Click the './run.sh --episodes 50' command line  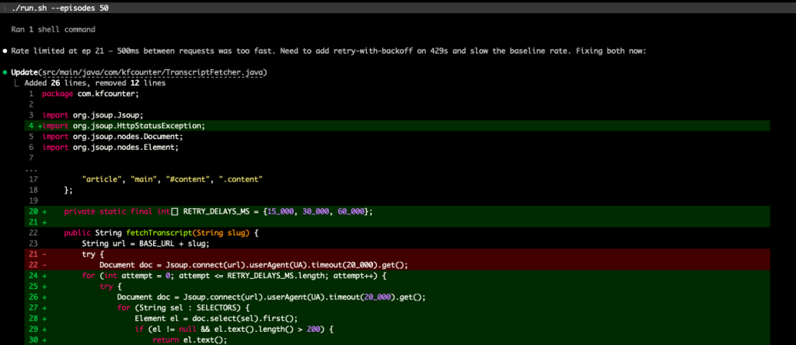click(60, 8)
